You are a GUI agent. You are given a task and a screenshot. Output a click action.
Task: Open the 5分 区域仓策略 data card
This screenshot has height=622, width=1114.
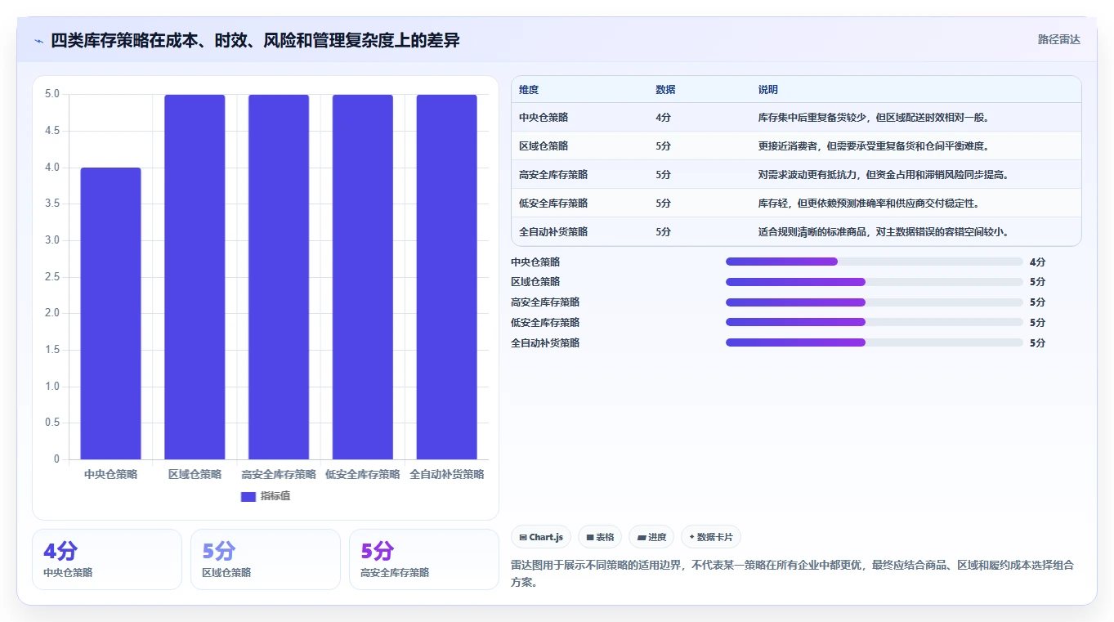(266, 559)
